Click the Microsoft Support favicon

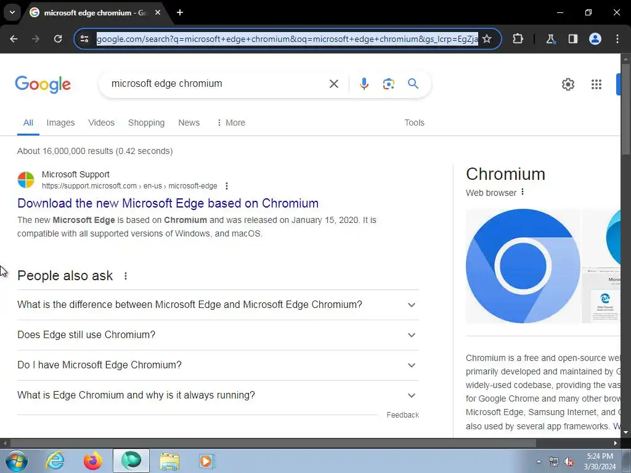click(x=26, y=180)
